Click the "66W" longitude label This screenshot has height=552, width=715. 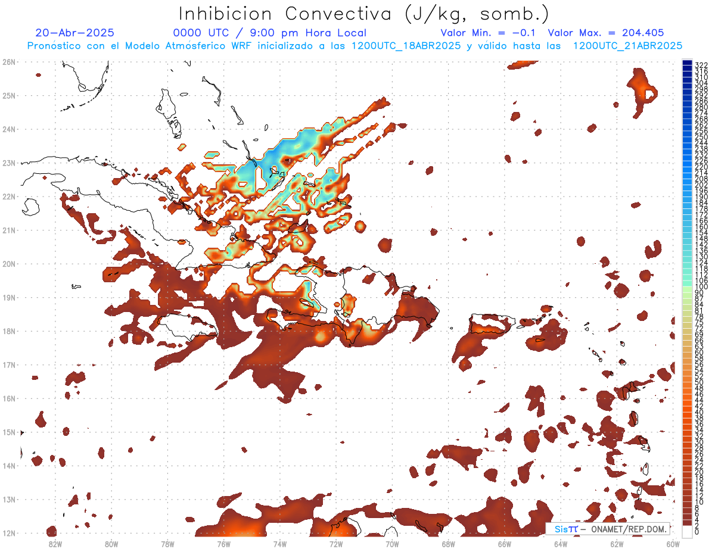[x=505, y=543]
